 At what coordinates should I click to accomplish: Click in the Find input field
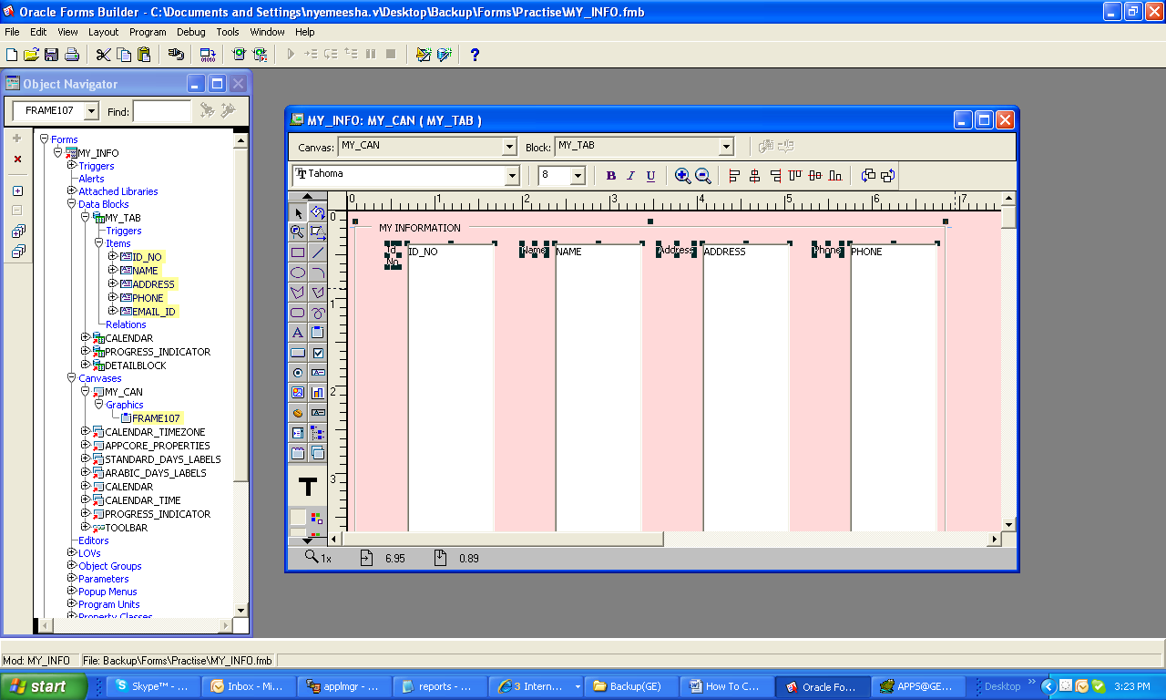click(162, 111)
